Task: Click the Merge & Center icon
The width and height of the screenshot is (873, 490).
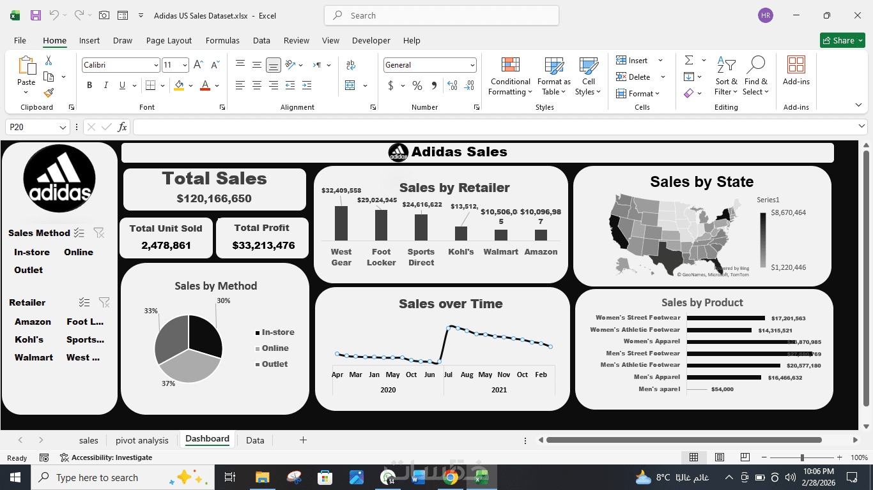Action: click(x=350, y=85)
